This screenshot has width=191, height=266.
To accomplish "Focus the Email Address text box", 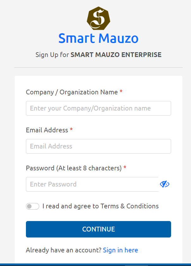I will pyautogui.click(x=98, y=146).
